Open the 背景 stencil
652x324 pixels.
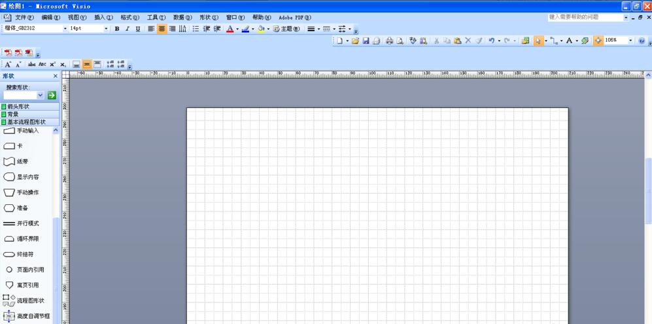[30, 114]
